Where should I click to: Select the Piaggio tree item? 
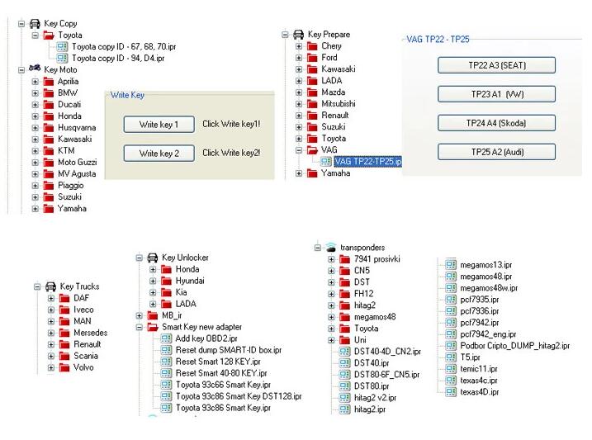[x=71, y=186]
